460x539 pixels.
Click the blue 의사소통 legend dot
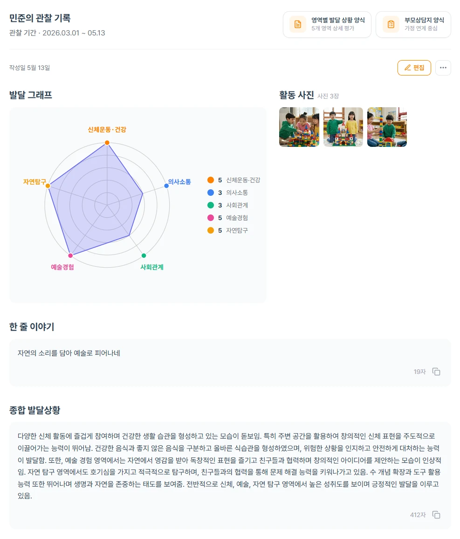[x=211, y=193]
